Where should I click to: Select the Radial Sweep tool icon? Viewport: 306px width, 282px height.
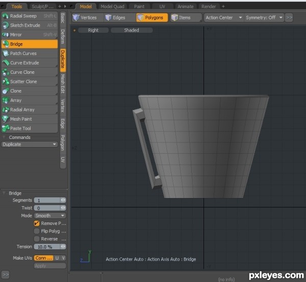6,16
